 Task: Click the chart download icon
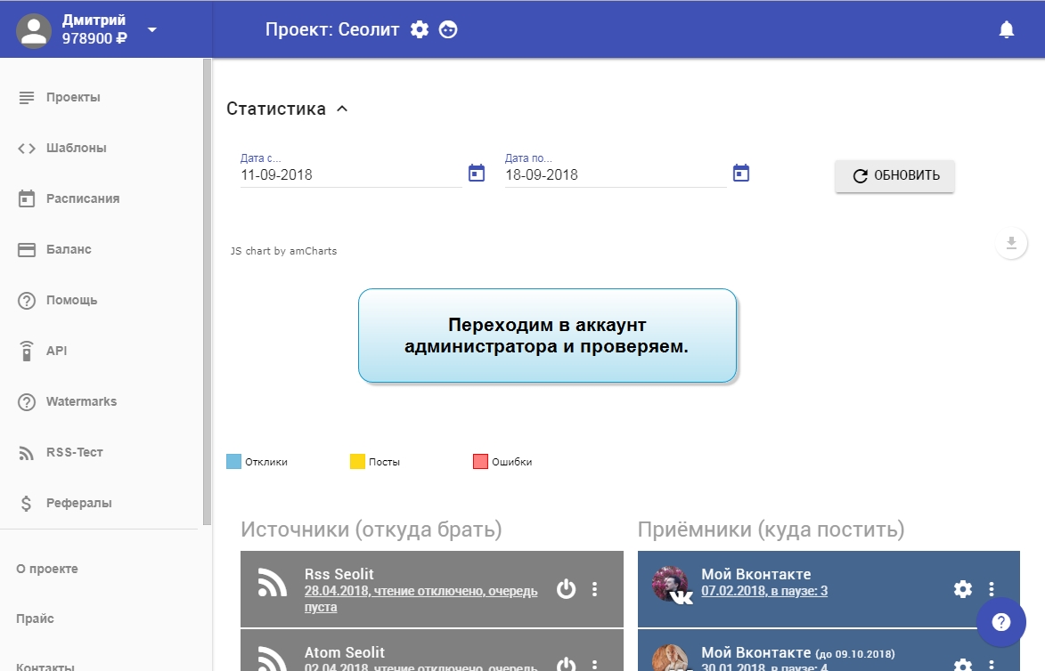pyautogui.click(x=1011, y=243)
